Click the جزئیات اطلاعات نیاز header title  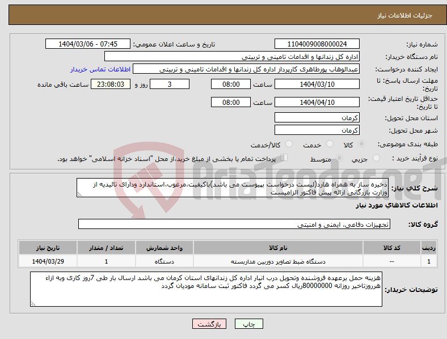(404, 15)
